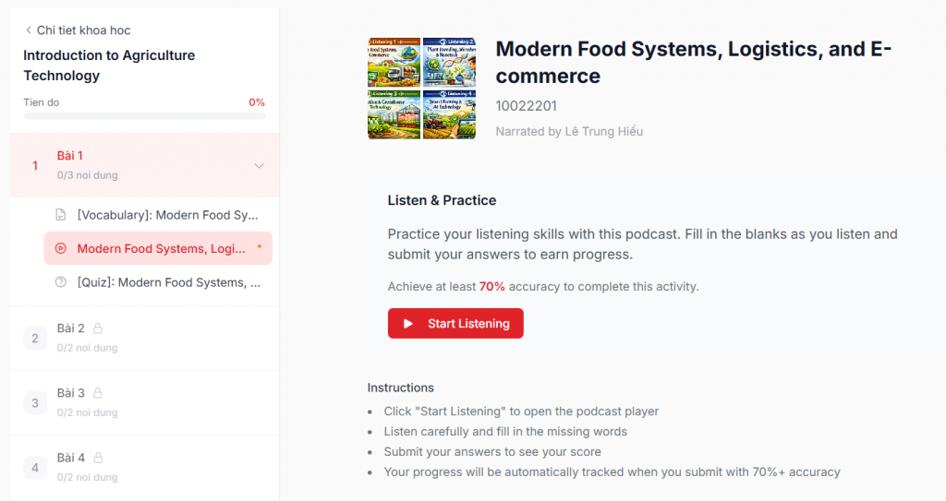Go back via Chi tiet khoa hoc link

(83, 30)
